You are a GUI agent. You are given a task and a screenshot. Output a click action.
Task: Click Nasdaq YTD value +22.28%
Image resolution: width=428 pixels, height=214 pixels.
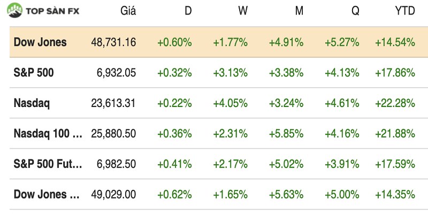click(x=395, y=103)
